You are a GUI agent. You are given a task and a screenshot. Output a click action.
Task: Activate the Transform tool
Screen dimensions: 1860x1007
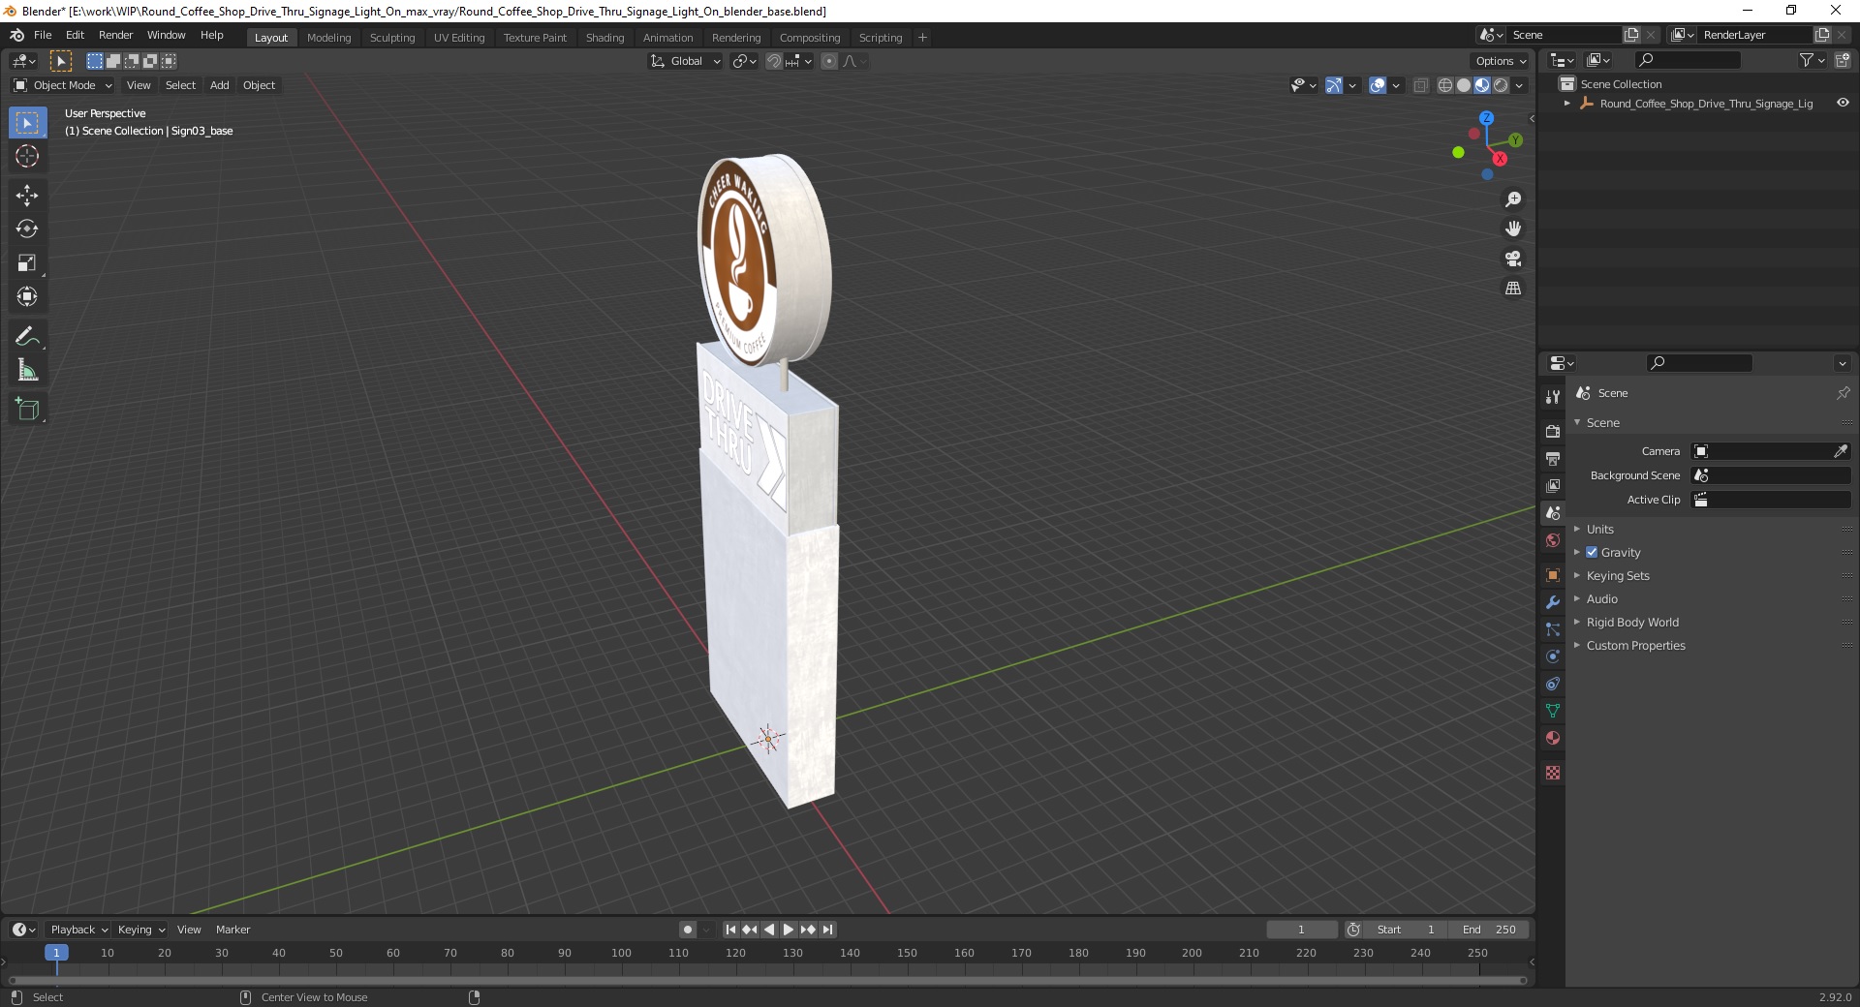coord(27,297)
